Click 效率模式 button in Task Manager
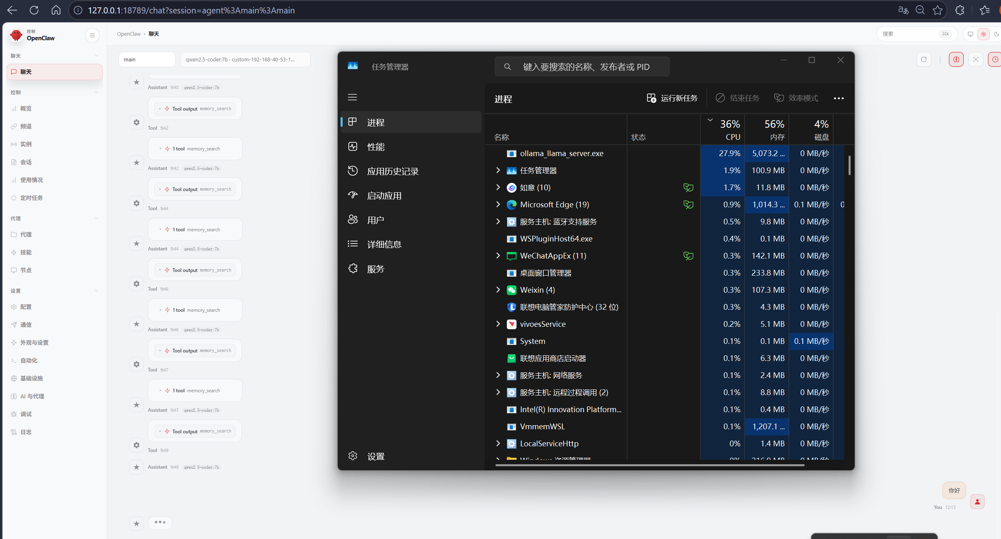Screen dimensions: 1001x539 [x=796, y=98]
